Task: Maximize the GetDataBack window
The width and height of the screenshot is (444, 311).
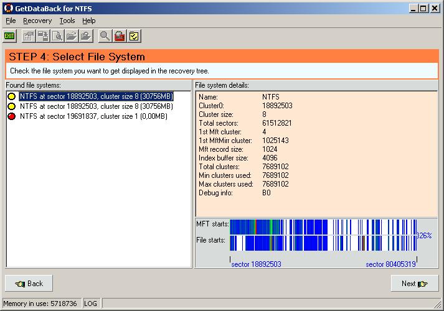Action: [423, 9]
